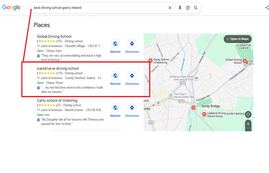Select the Ladybird Driving School Gorey map pin
This screenshot has height=173, width=269.
204,114
